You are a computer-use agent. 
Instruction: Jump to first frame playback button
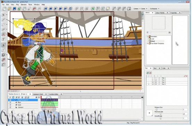click(x=46, y=9)
